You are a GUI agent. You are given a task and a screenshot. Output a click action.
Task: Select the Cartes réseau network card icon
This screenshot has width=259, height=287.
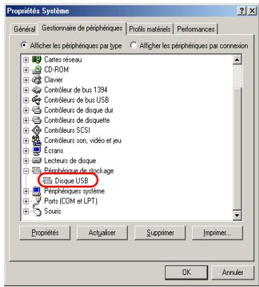(37, 60)
